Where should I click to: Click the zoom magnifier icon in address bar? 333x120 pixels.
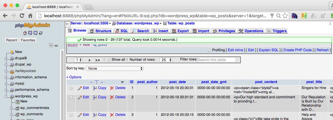coord(278,15)
